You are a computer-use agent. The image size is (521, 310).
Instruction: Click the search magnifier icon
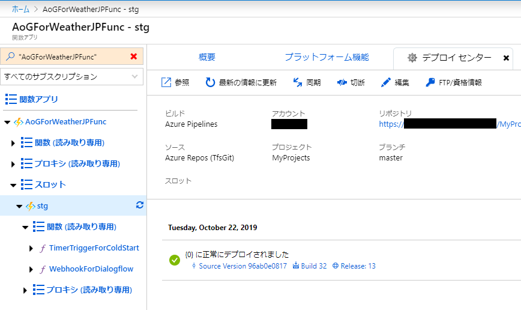[x=10, y=56]
